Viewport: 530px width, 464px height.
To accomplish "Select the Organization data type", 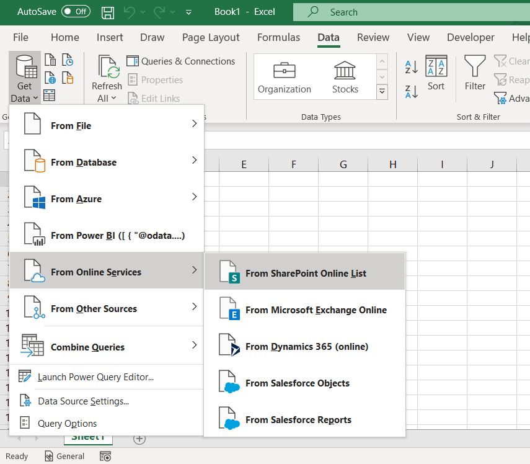I will pyautogui.click(x=285, y=77).
